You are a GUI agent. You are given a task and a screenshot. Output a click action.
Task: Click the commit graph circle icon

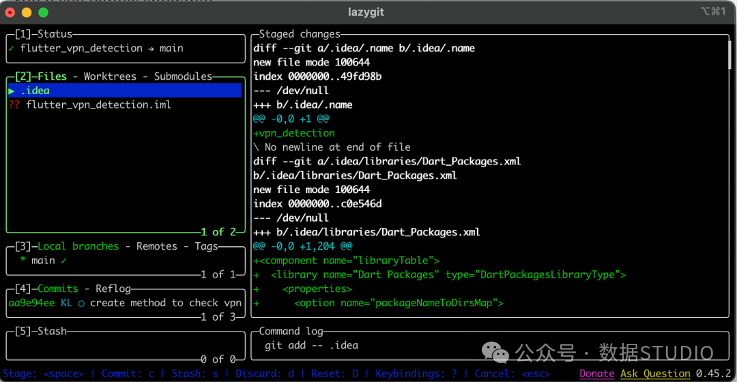81,304
